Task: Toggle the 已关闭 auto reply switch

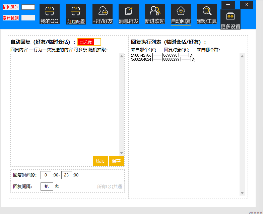Action: point(89,42)
